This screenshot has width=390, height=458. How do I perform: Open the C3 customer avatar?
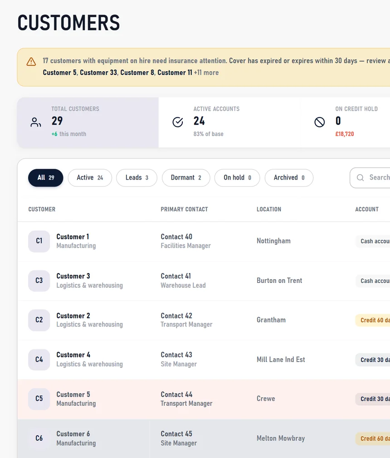(x=39, y=281)
